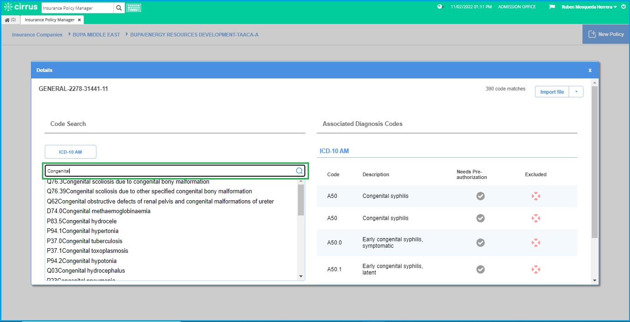Toggle pre-authorization for A50.1 latent syphilis
The image size is (630, 322).
click(480, 269)
